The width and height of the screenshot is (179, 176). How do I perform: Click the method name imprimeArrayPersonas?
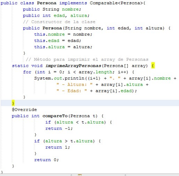(x=73, y=66)
